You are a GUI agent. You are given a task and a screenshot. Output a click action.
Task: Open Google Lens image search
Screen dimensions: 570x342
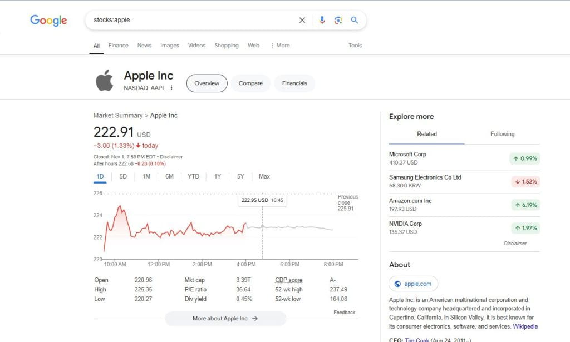pos(338,21)
